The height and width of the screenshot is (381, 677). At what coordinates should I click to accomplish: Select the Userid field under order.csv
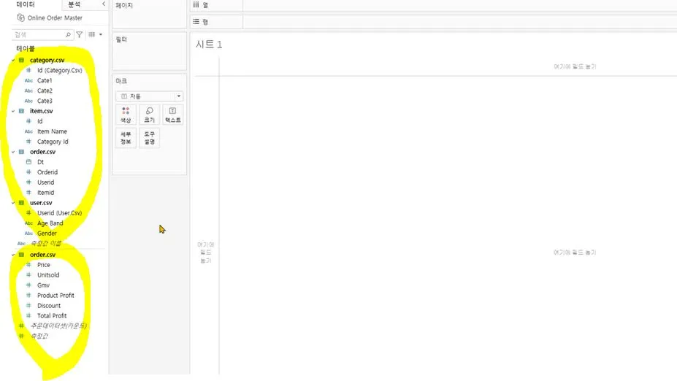pyautogui.click(x=45, y=182)
